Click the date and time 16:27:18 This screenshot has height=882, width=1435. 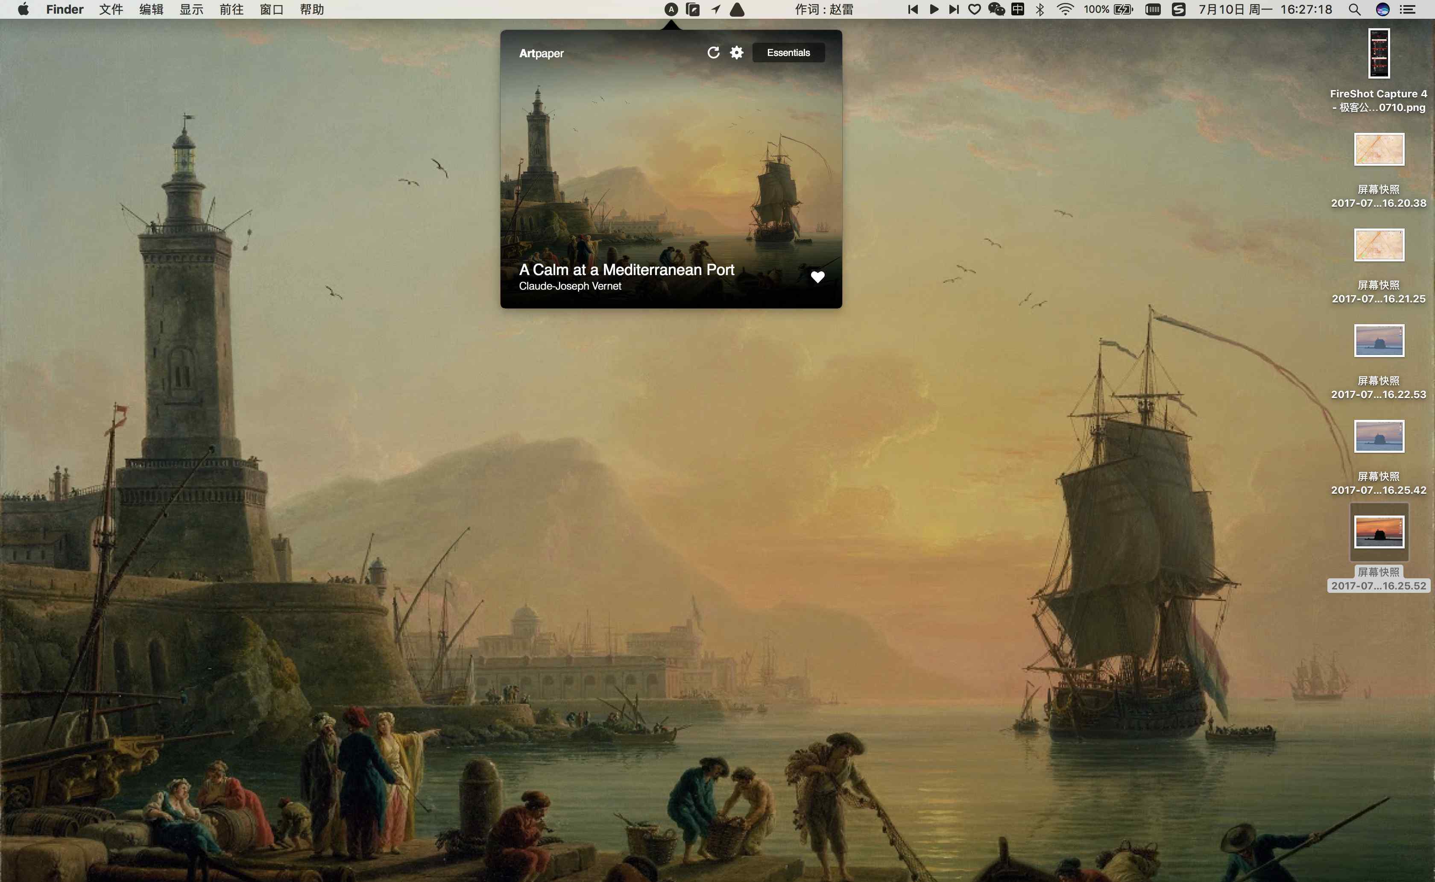coord(1265,9)
